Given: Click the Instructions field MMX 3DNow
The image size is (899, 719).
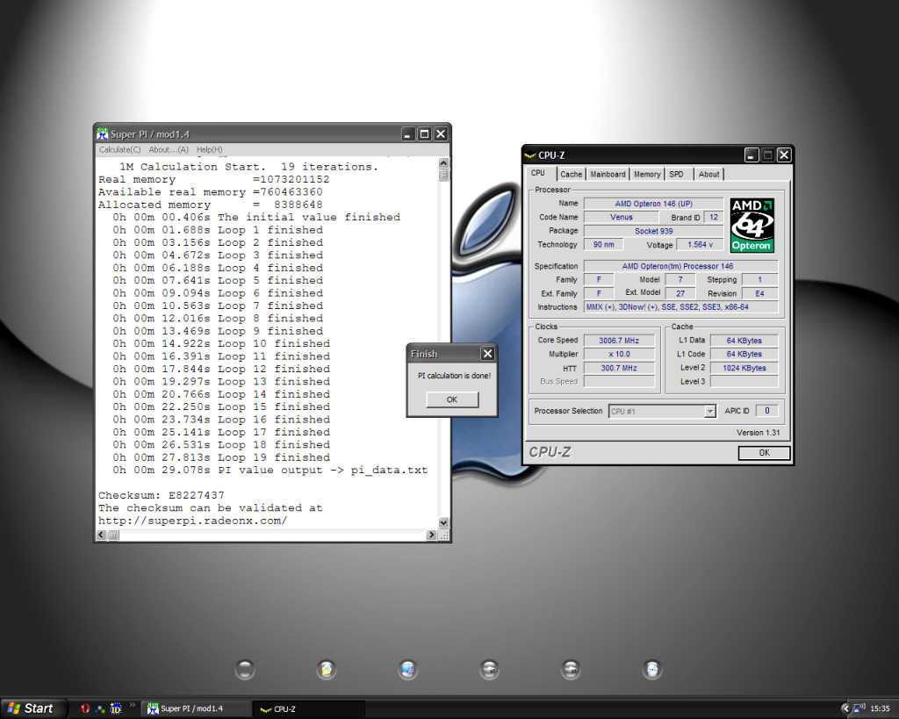Looking at the screenshot, I should point(681,307).
